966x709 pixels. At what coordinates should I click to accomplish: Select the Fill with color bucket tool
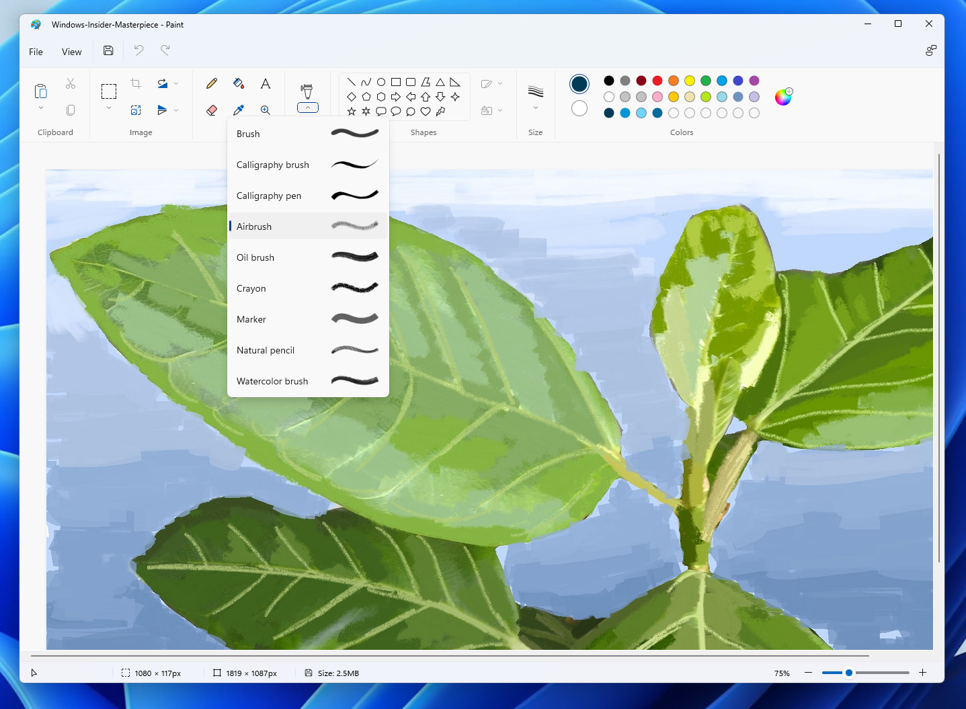(238, 83)
